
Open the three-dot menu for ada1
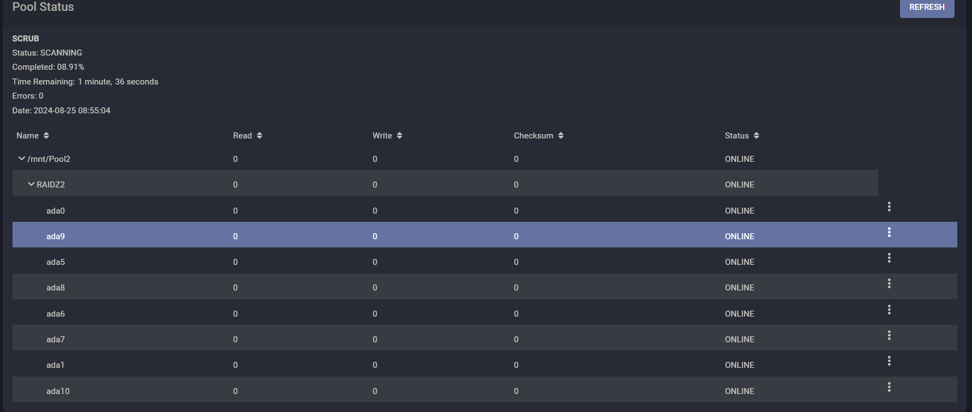[889, 361]
